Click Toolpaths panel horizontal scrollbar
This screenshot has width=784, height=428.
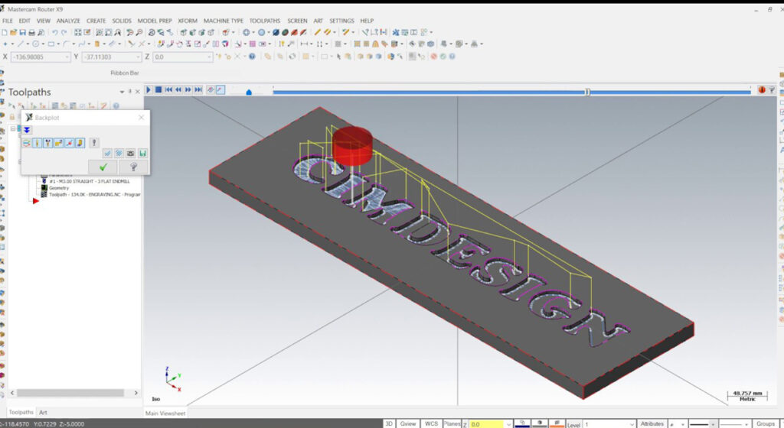pyautogui.click(x=70, y=393)
